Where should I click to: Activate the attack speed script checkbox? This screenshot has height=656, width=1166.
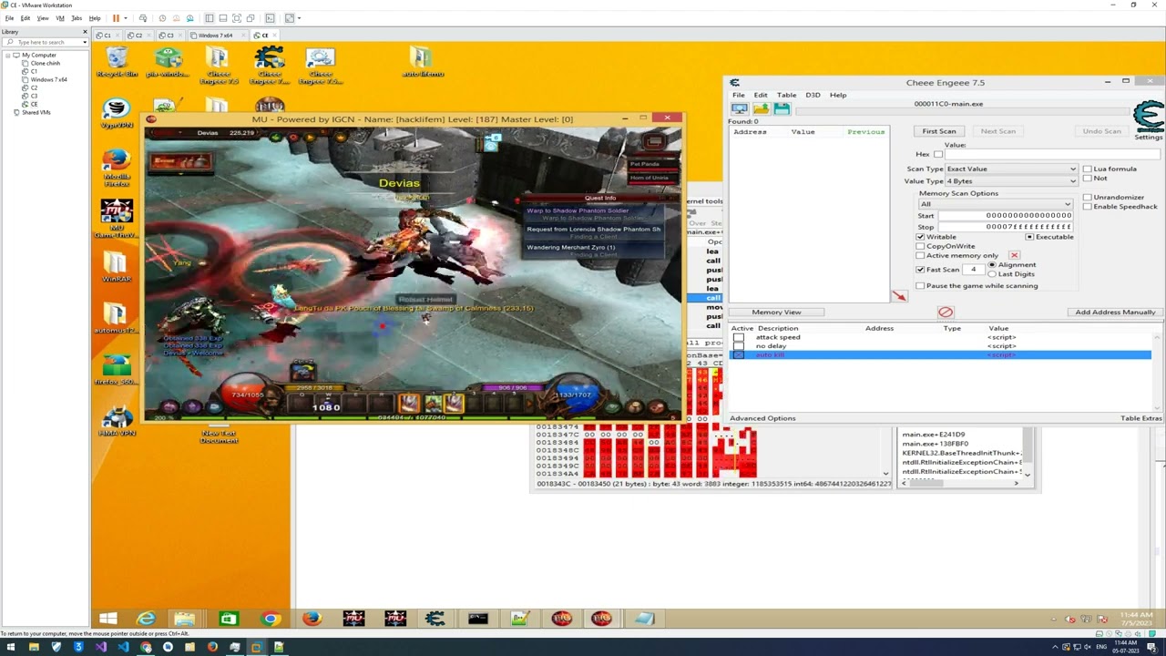tap(739, 337)
